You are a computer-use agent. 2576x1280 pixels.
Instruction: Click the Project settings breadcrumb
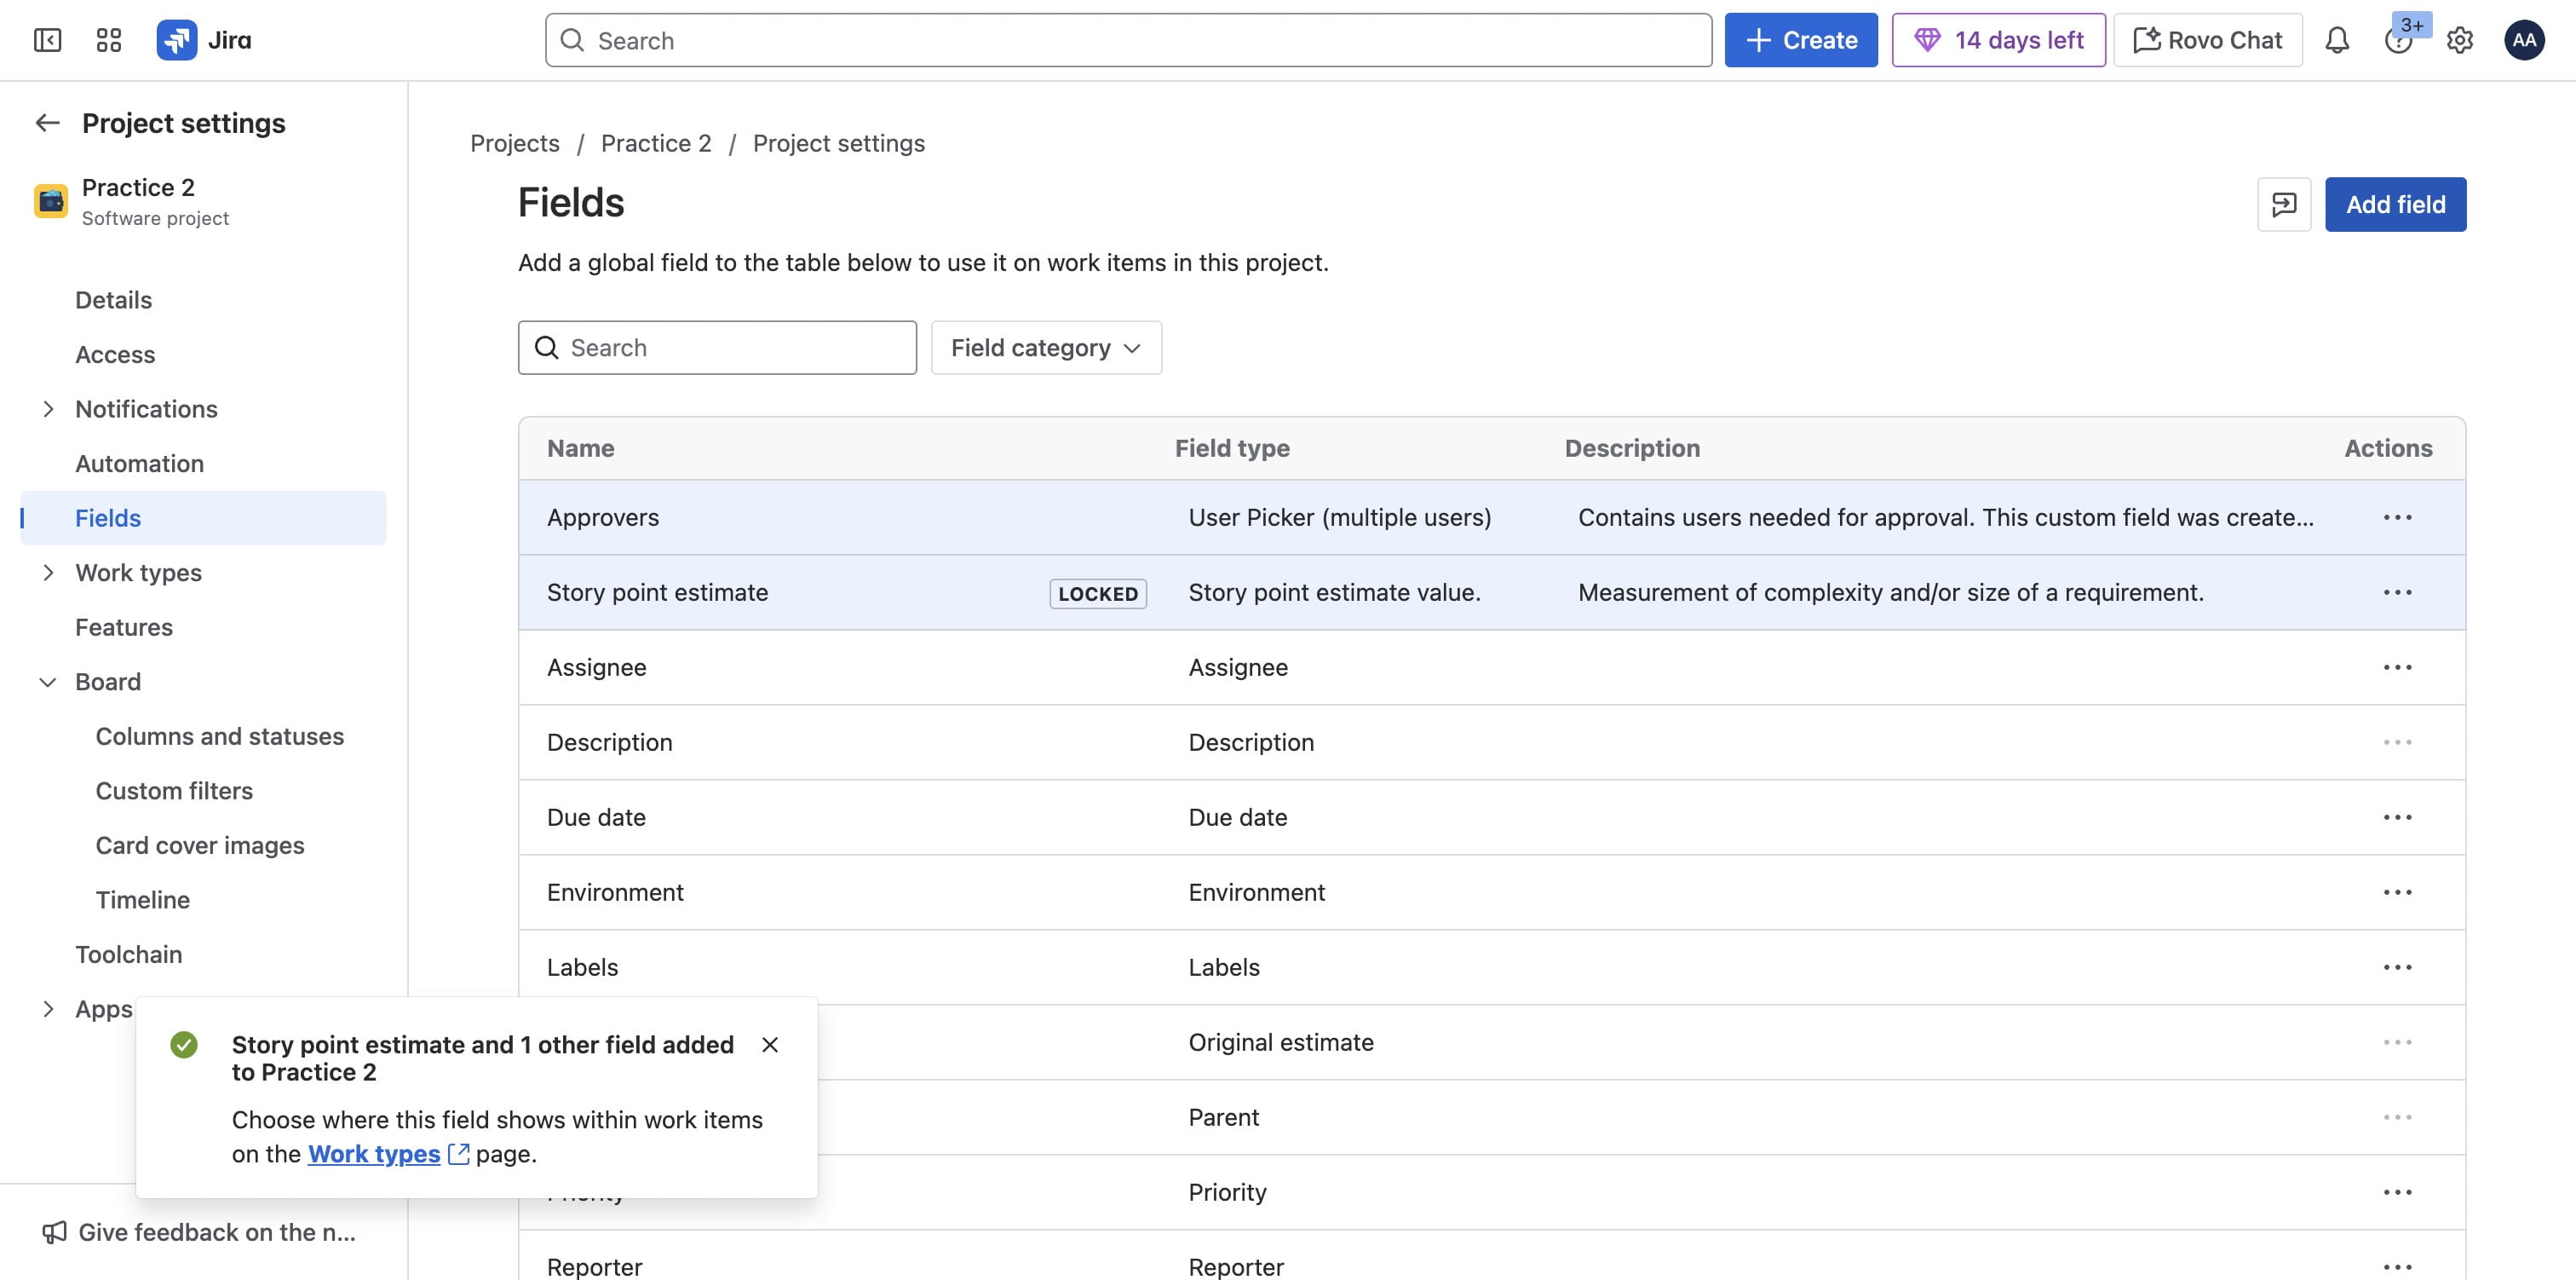839,143
